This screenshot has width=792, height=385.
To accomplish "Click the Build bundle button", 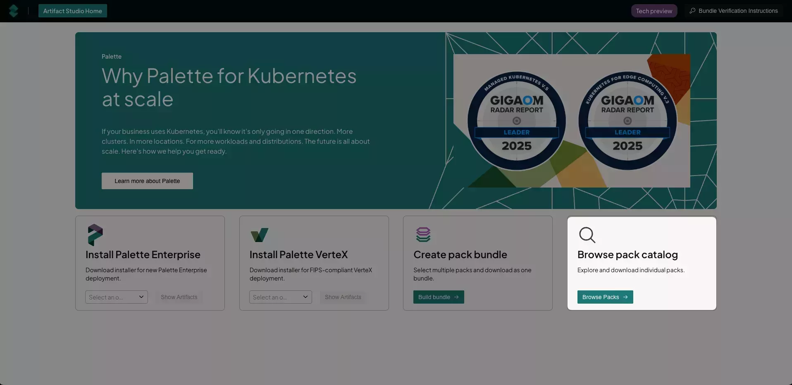I will pyautogui.click(x=439, y=297).
